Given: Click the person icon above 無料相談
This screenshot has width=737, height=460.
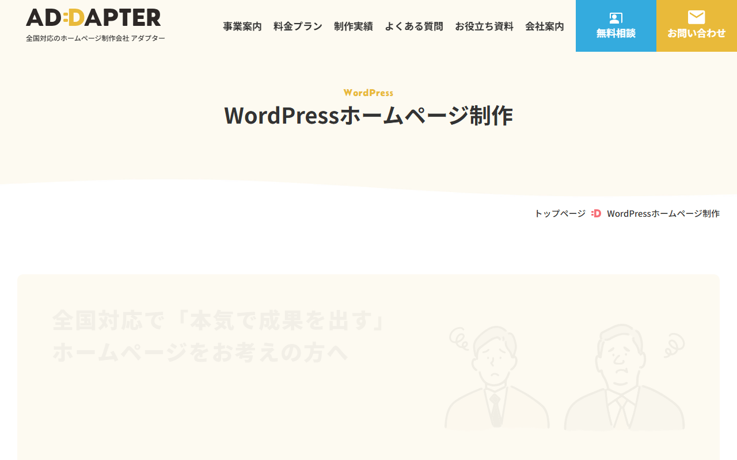Looking at the screenshot, I should (616, 18).
